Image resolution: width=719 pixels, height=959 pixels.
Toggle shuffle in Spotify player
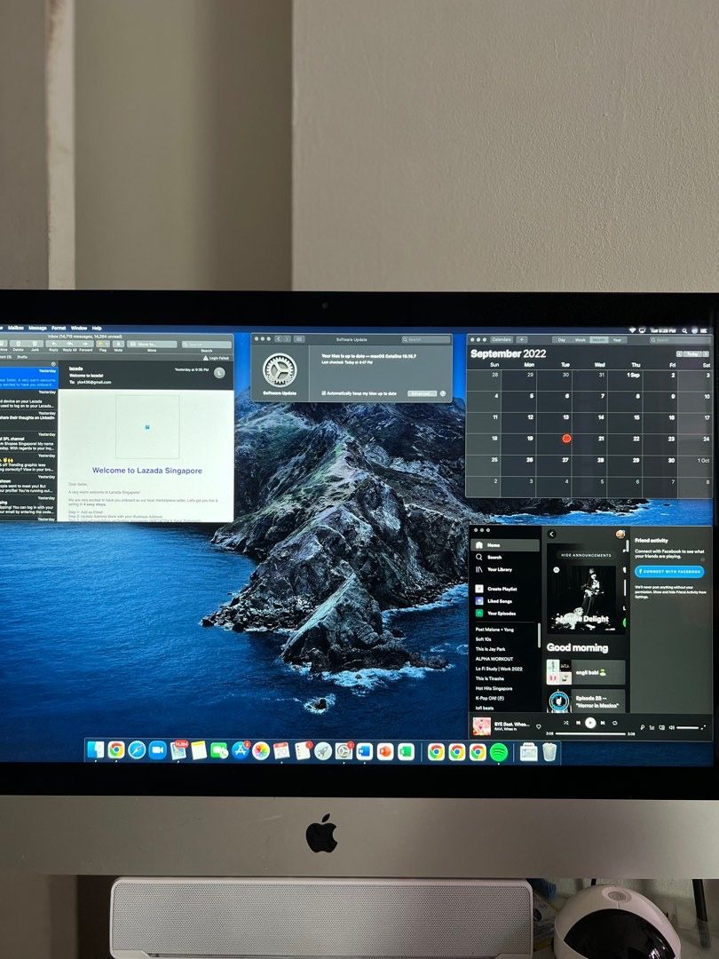click(566, 723)
